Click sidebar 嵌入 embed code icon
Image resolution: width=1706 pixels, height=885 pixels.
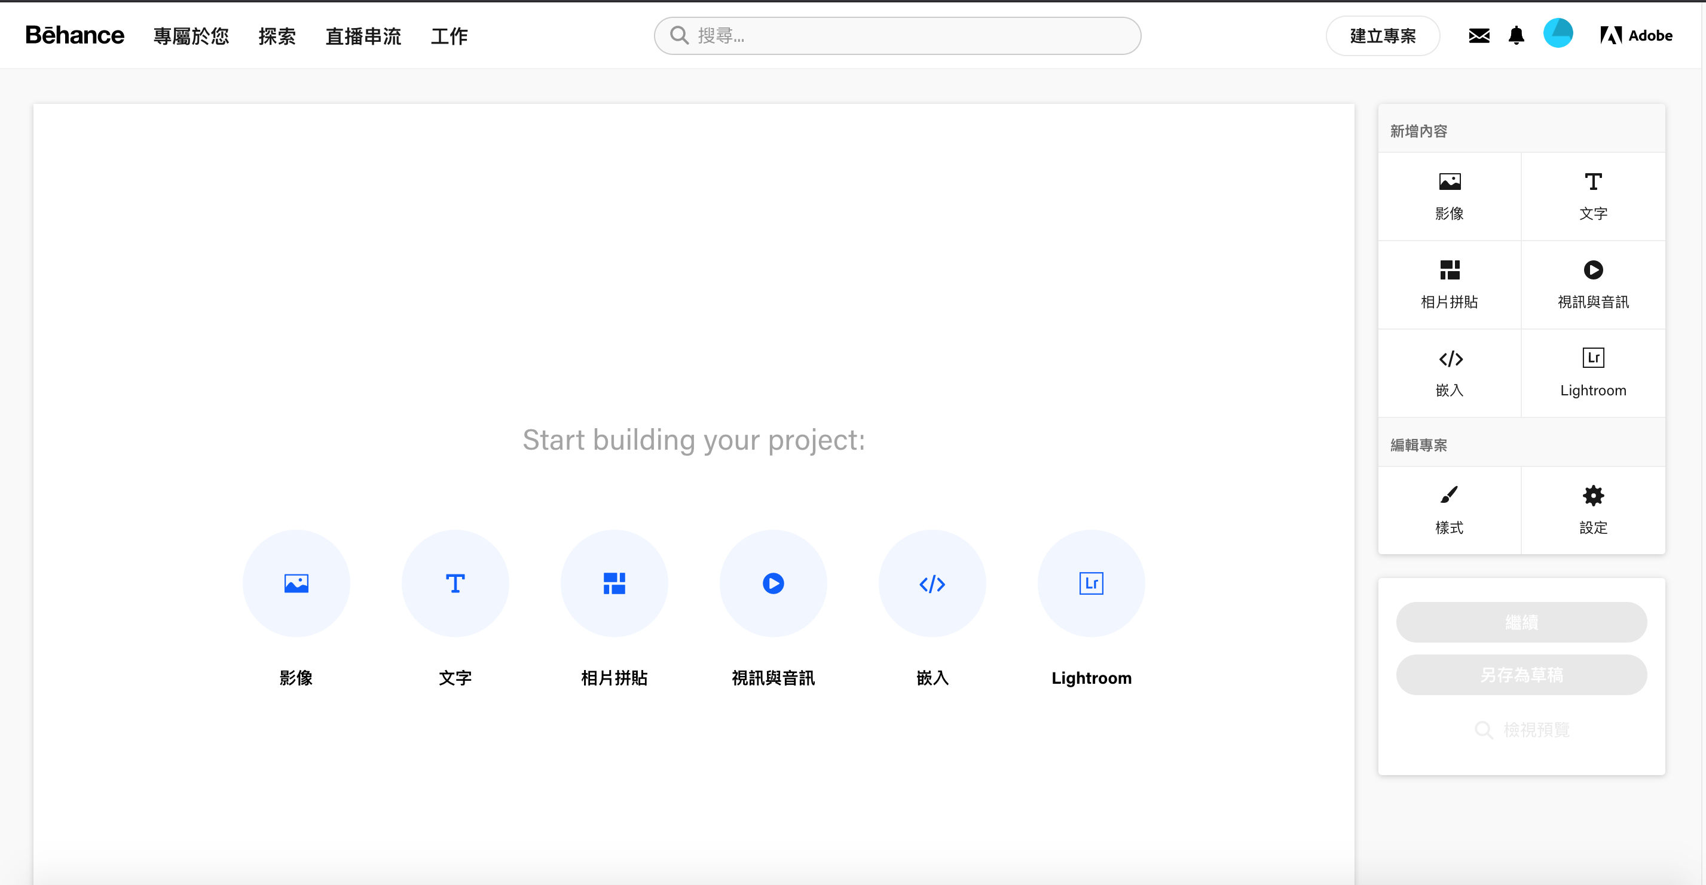pos(1449,373)
